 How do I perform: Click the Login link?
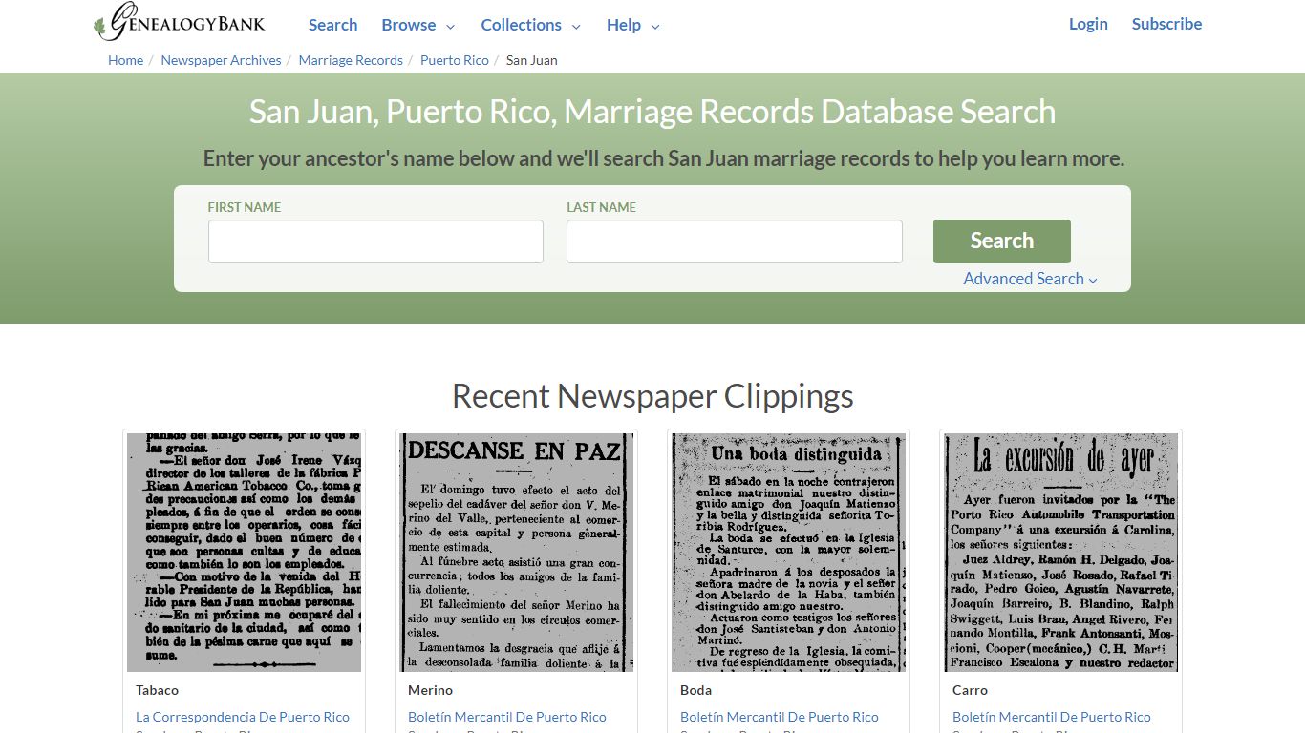point(1088,24)
